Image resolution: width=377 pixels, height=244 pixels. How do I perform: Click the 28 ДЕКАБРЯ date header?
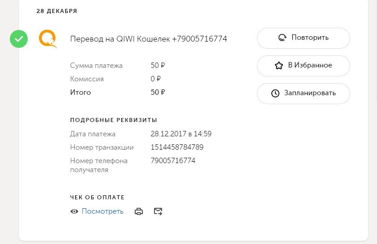tap(57, 11)
